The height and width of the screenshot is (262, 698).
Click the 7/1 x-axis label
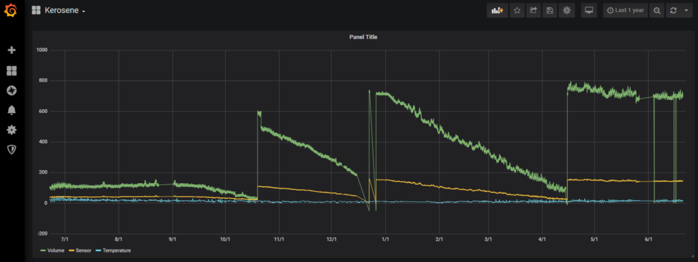65,240
